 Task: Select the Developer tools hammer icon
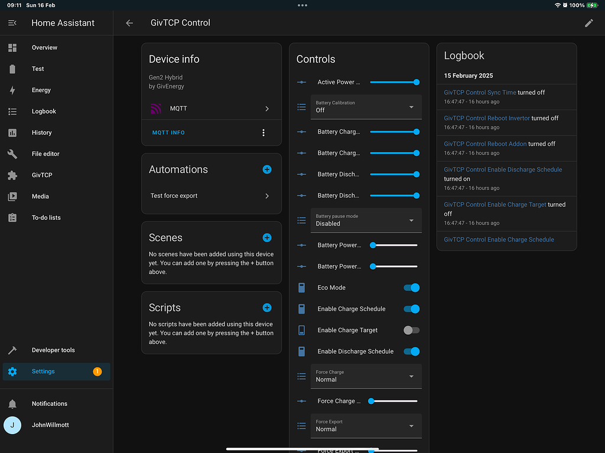click(x=12, y=350)
